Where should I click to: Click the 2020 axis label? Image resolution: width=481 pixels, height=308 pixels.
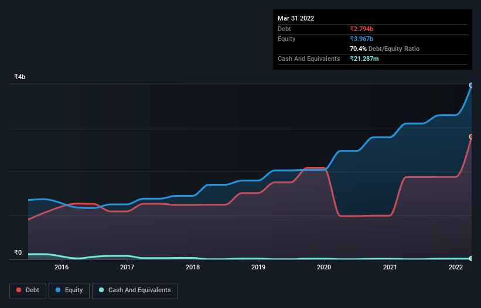tap(324, 267)
